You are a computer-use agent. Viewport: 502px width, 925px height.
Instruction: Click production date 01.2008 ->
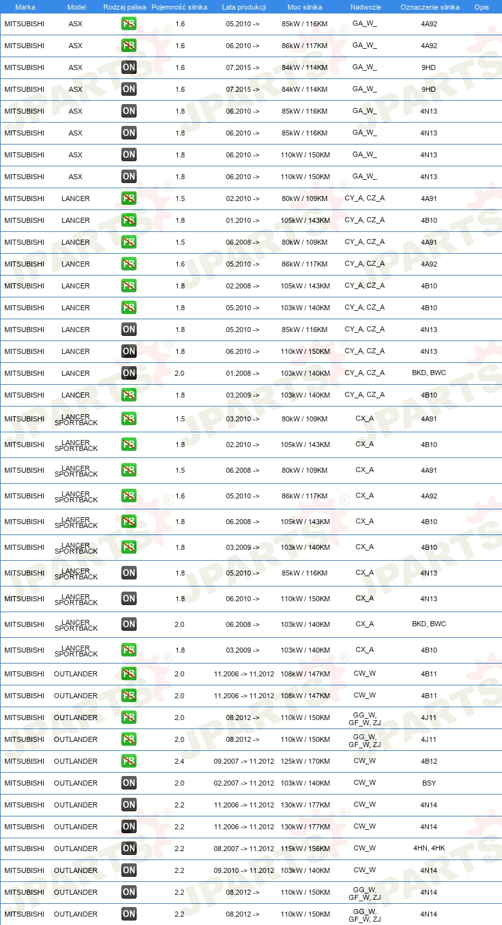click(x=243, y=373)
